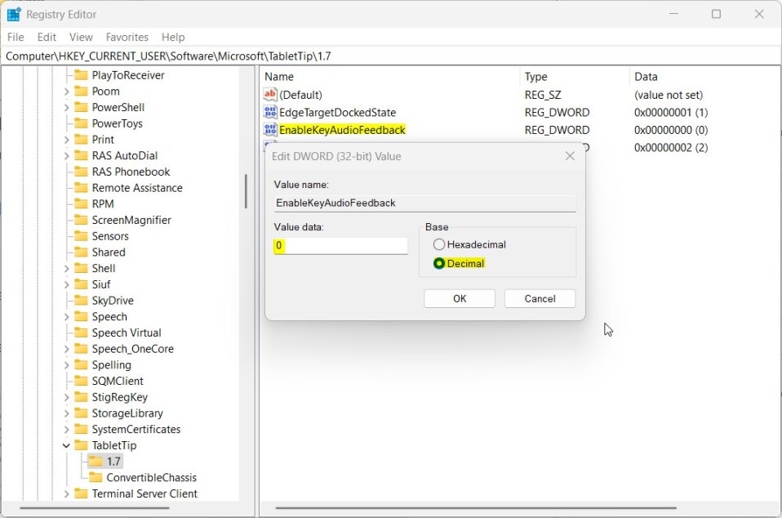Expand the Shell registry key
Image resolution: width=782 pixels, height=518 pixels.
coord(66,269)
